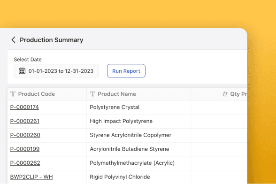Click the text type icon for Product Code
Viewport: 276px width, 184px height.
tap(13, 94)
